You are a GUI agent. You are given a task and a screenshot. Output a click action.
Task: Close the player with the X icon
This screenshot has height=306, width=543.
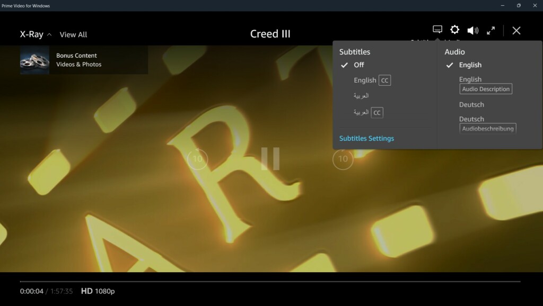516,30
